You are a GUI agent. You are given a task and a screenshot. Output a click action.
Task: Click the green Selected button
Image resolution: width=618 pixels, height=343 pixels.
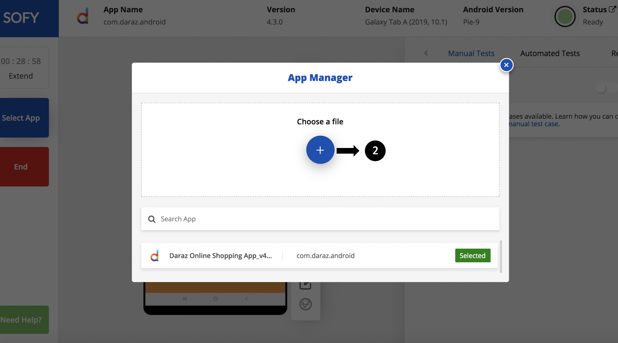pos(473,256)
